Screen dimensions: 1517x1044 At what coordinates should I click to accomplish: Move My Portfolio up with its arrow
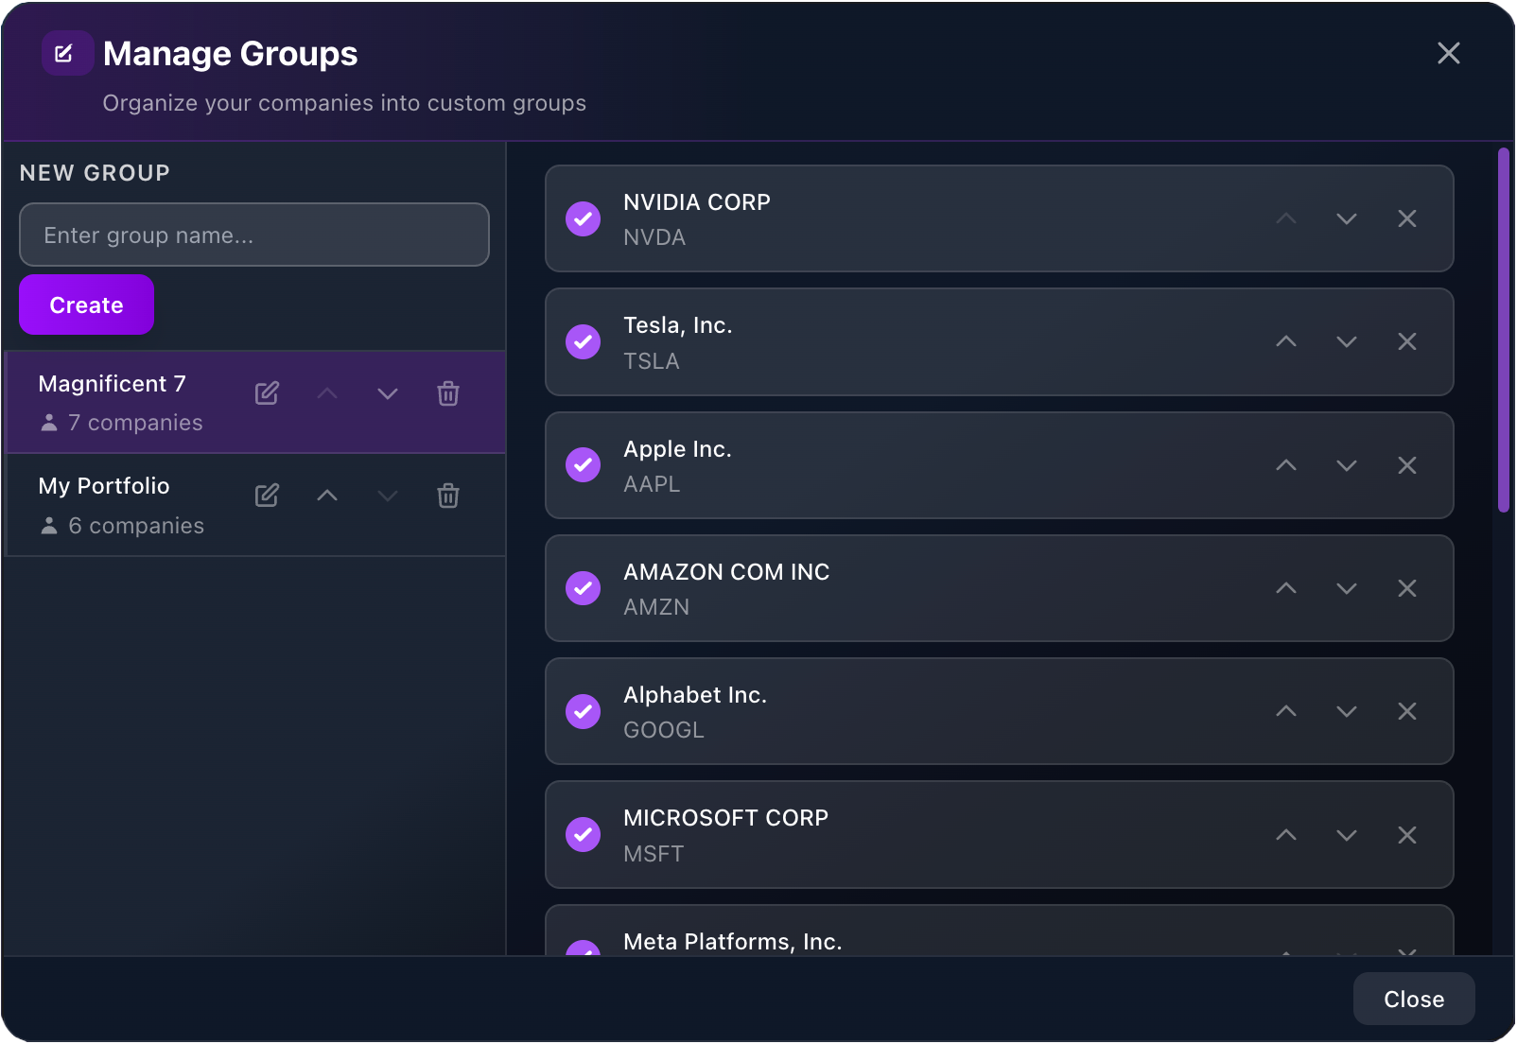[x=326, y=495]
